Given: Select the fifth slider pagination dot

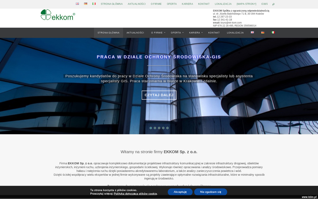Looking at the screenshot, I should coord(167,128).
